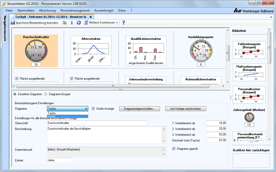Pick Personalkosten (Beispiel) from Bibliothek
The height and width of the screenshot is (172, 276).
tap(249, 95)
